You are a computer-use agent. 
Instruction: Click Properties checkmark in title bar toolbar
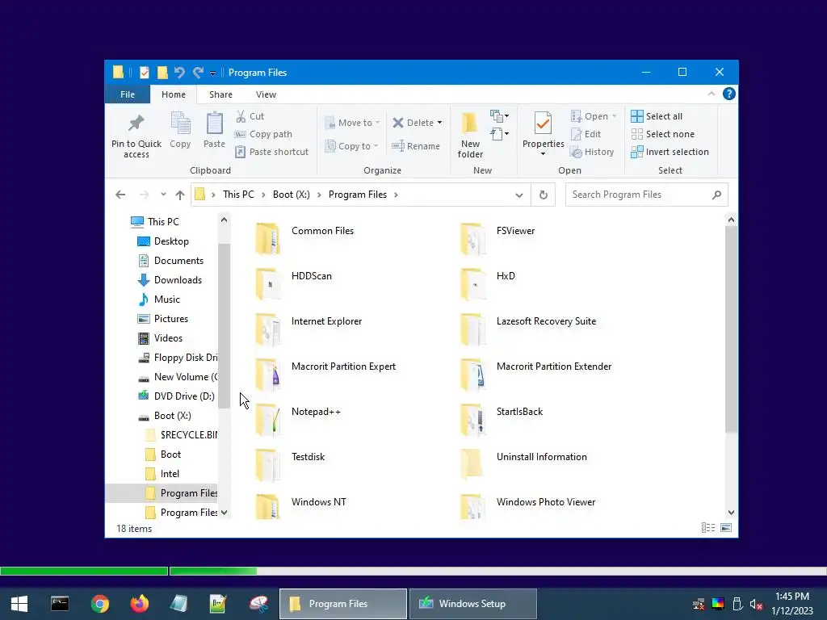(144, 72)
